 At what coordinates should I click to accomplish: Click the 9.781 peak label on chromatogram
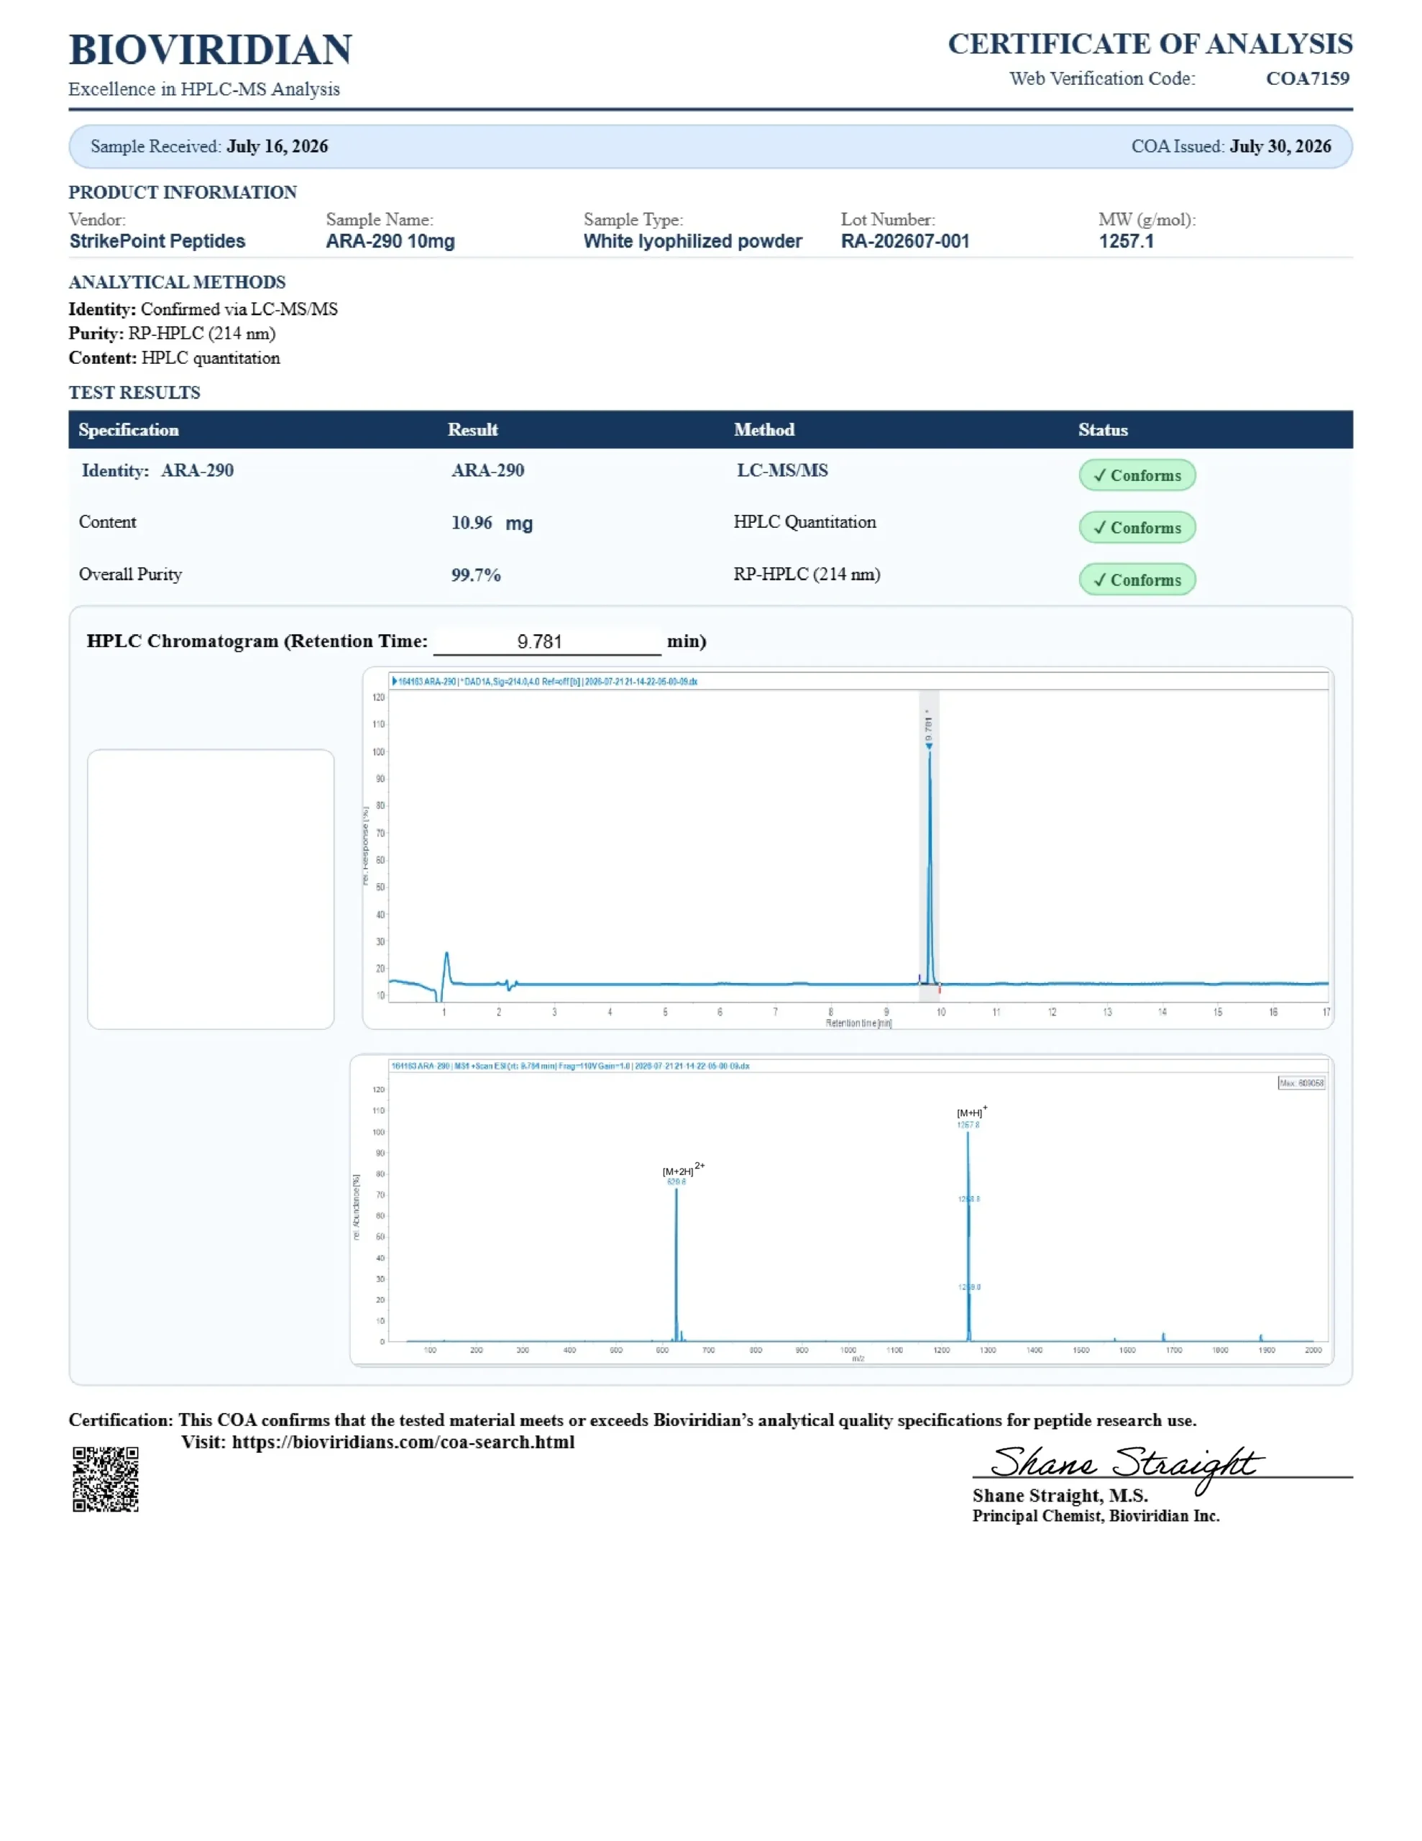point(928,726)
